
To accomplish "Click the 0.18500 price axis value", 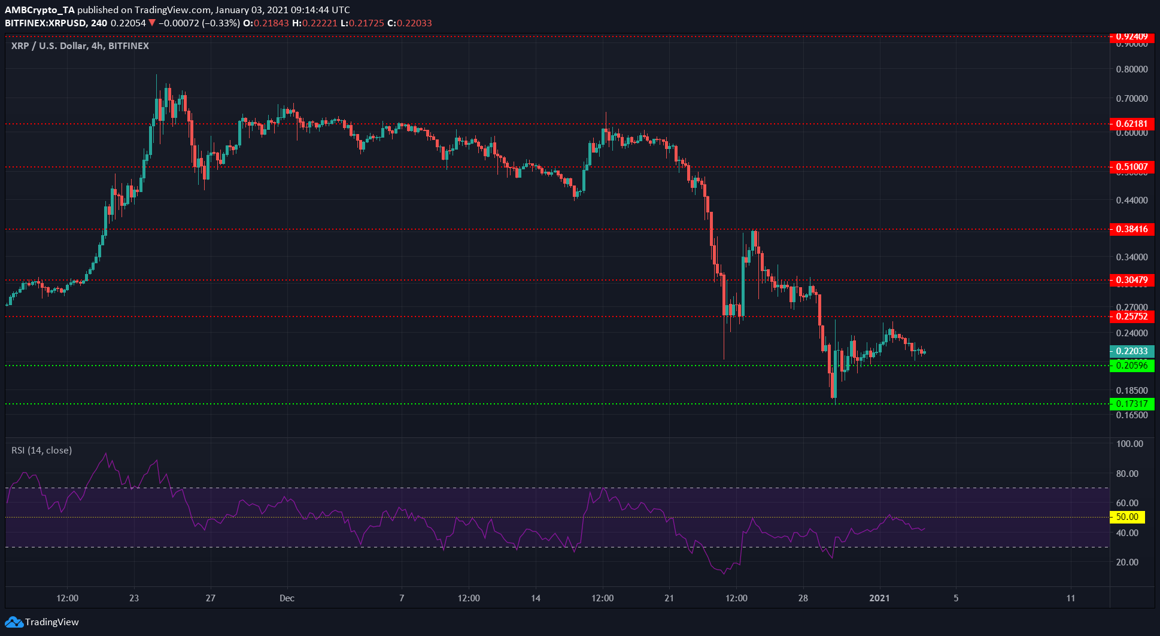I will pos(1132,391).
